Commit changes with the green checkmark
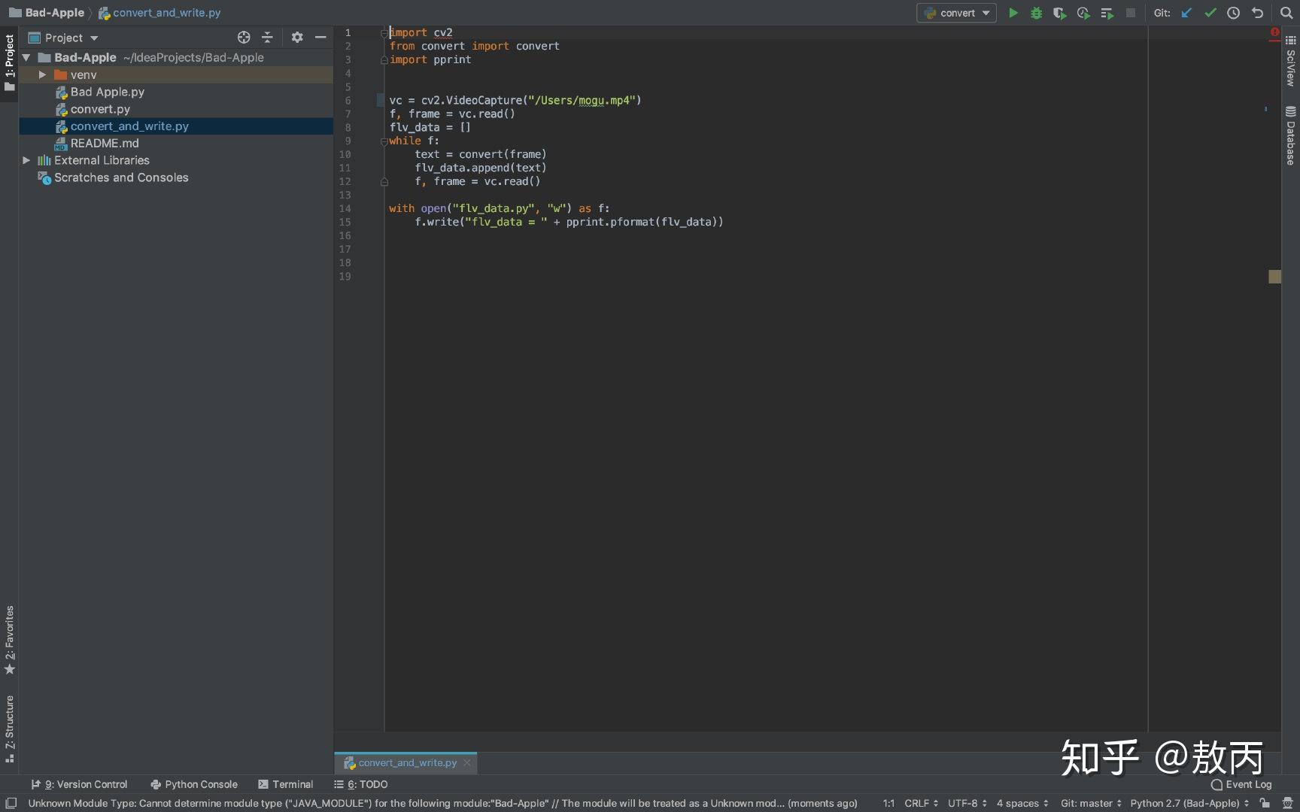 pos(1210,13)
